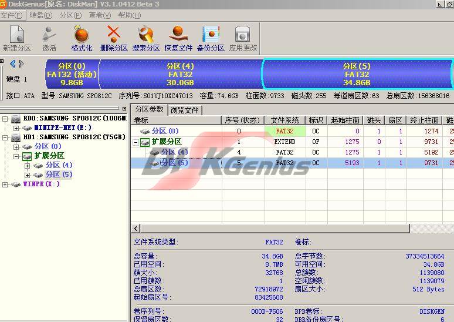Open the 分区(P) menu
454x322 pixels.
pyautogui.click(x=70, y=15)
